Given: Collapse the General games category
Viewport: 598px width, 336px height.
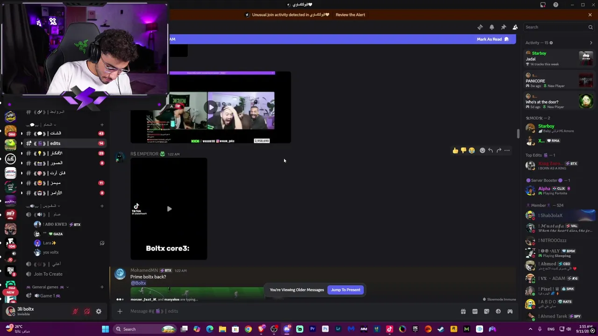Looking at the screenshot, I should (47, 287).
